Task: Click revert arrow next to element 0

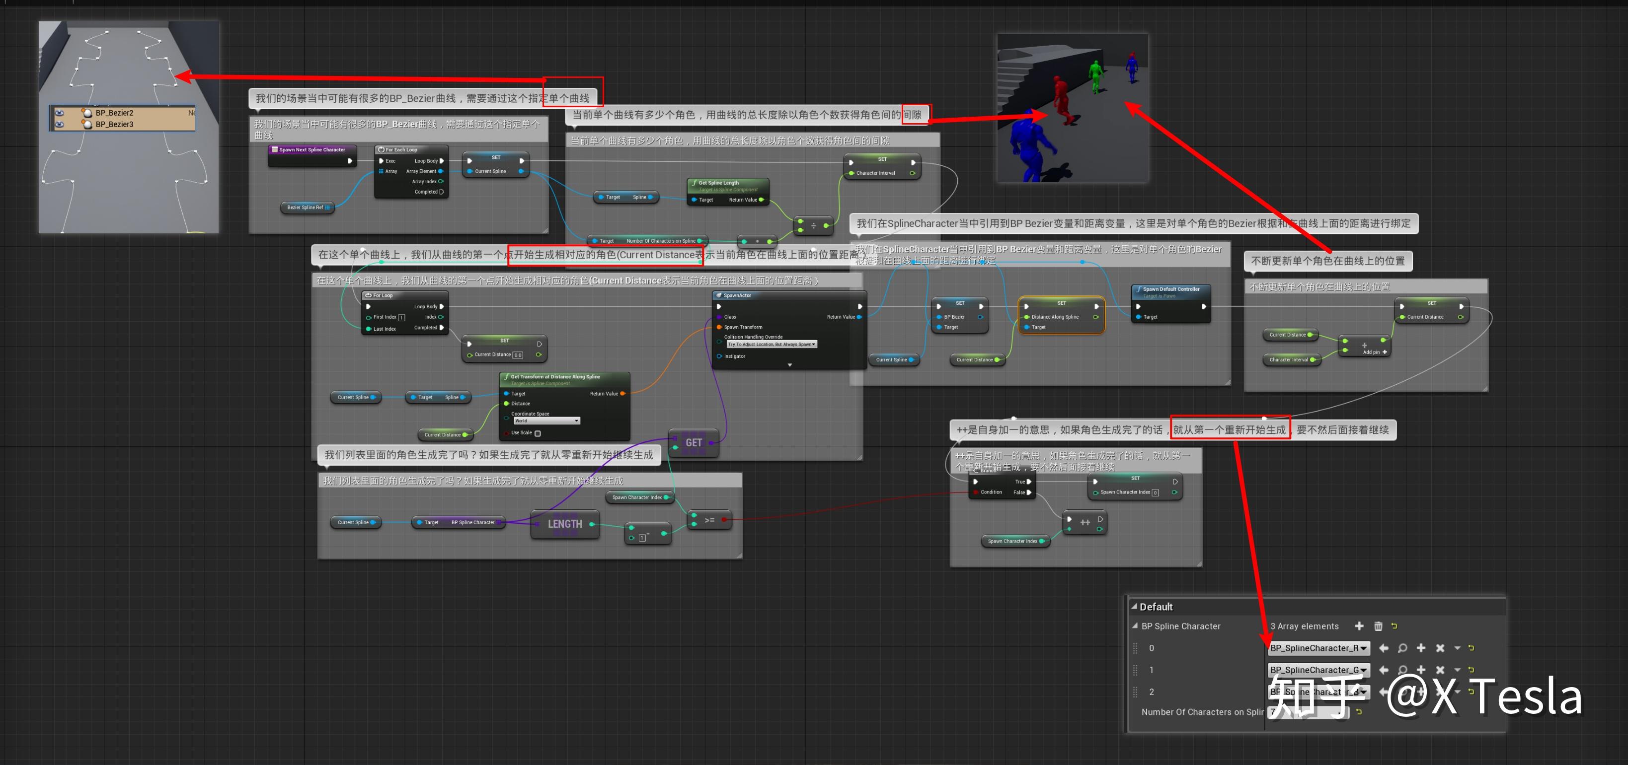Action: pyautogui.click(x=1473, y=648)
